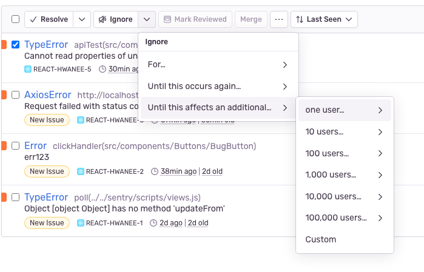Choose 'Until this occurs again…' option

click(218, 86)
